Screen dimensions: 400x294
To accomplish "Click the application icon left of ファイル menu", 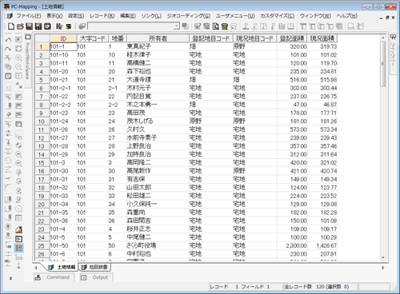I will pyautogui.click(x=10, y=16).
